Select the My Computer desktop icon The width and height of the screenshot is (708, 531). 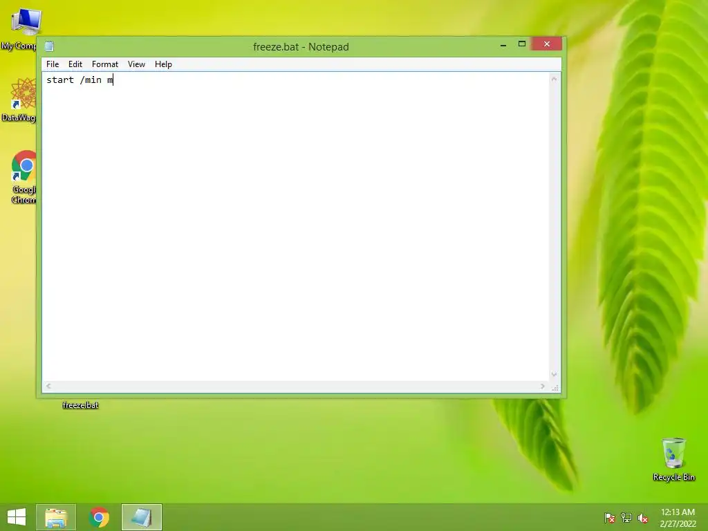tap(21, 28)
